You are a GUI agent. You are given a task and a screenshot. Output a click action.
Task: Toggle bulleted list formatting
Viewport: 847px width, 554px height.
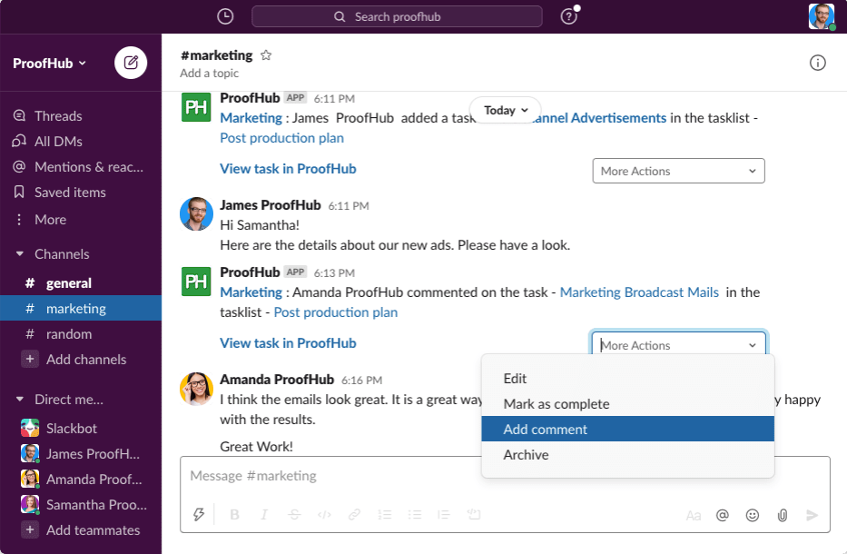(x=414, y=515)
